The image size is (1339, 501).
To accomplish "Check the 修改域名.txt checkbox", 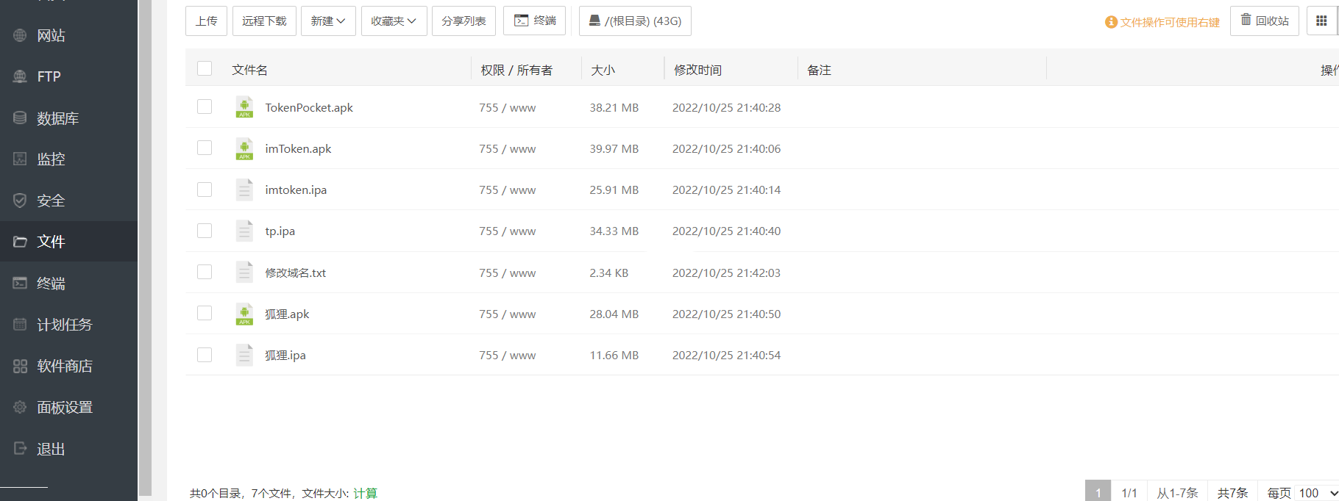I will [205, 272].
